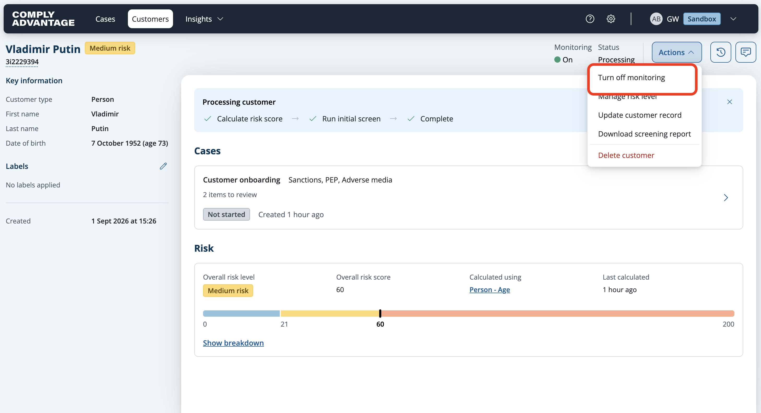Open settings gear icon in header

(611, 19)
